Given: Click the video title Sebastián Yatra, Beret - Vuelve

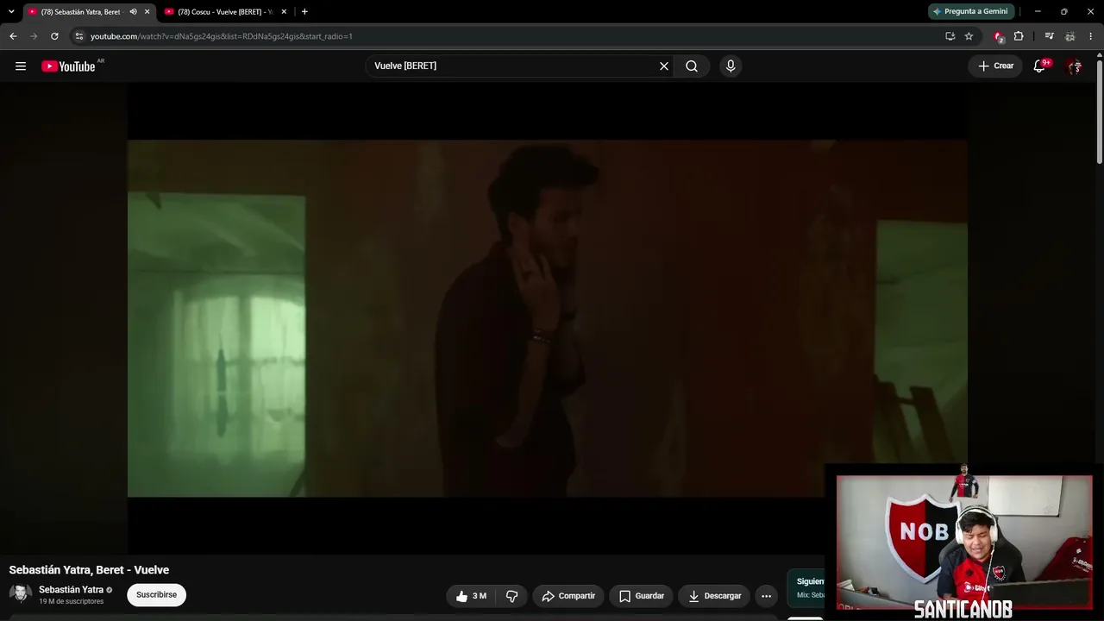Looking at the screenshot, I should coord(89,570).
